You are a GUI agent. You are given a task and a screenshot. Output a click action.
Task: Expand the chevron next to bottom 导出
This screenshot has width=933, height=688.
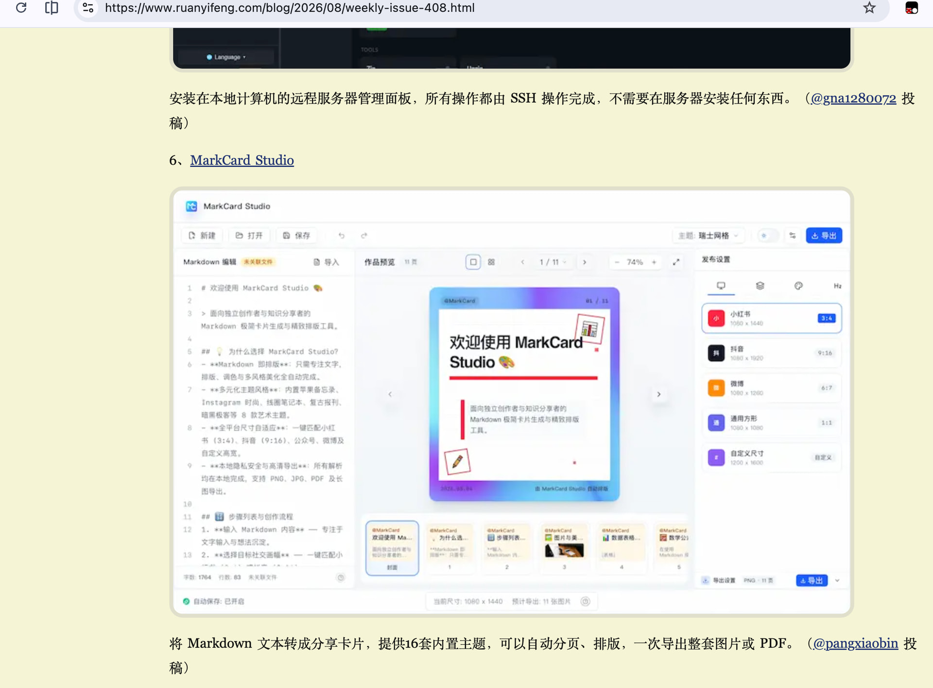(837, 581)
